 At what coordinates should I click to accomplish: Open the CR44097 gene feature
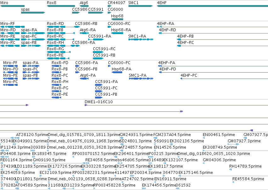click(x=110, y=6)
